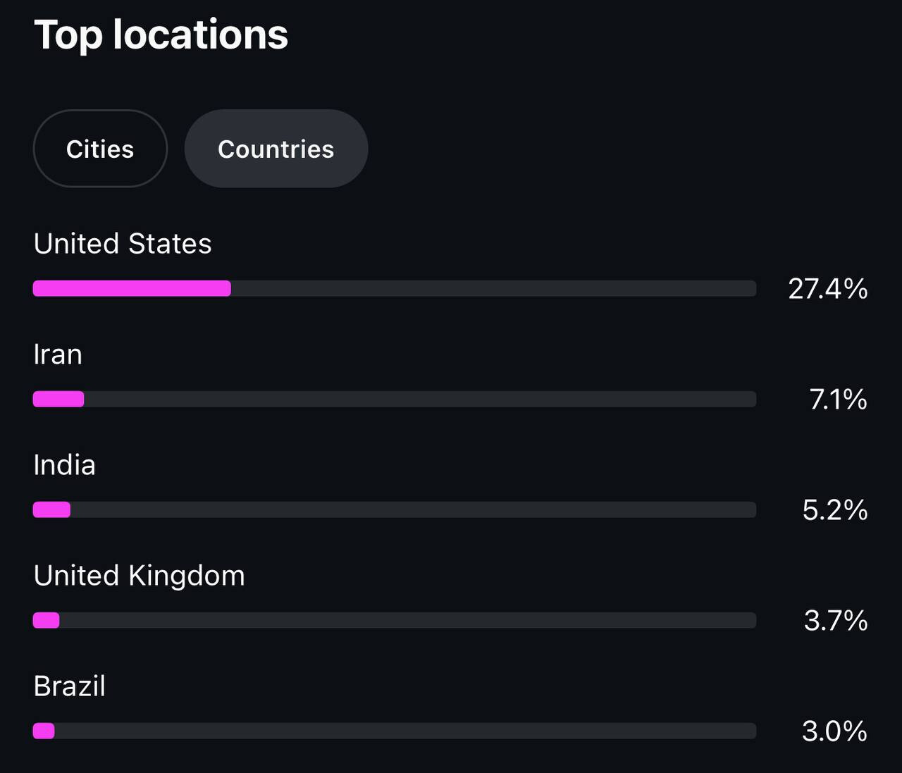Click the Brazil country label

coord(70,686)
